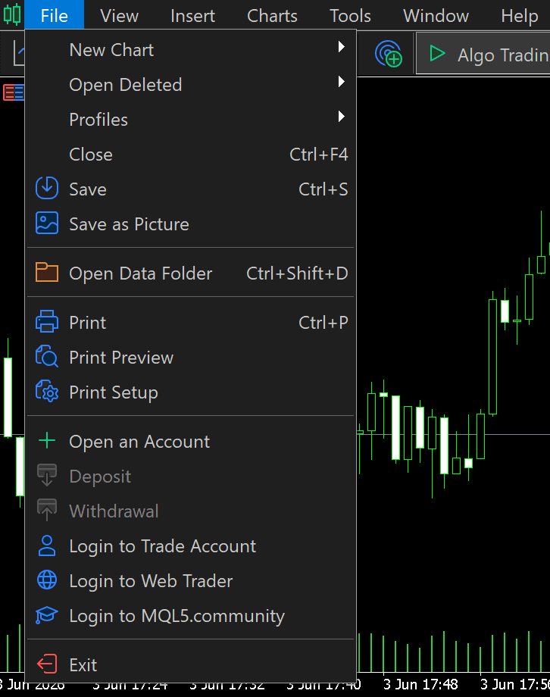The image size is (550, 697).
Task: Click the signals plus icon in the toolbar
Action: (388, 54)
